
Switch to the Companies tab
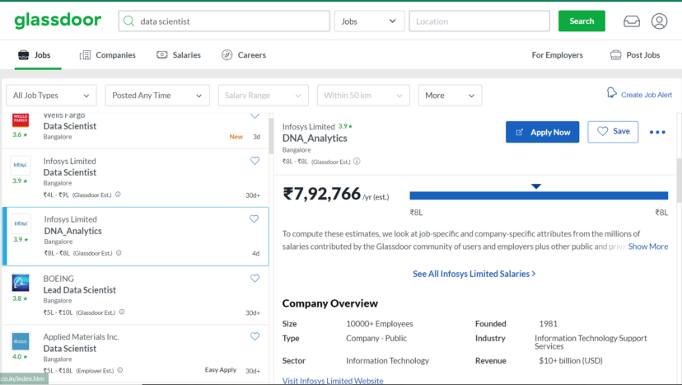[107, 55]
